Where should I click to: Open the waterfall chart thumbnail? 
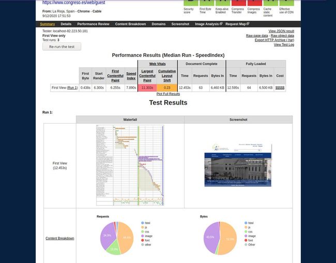click(x=130, y=165)
